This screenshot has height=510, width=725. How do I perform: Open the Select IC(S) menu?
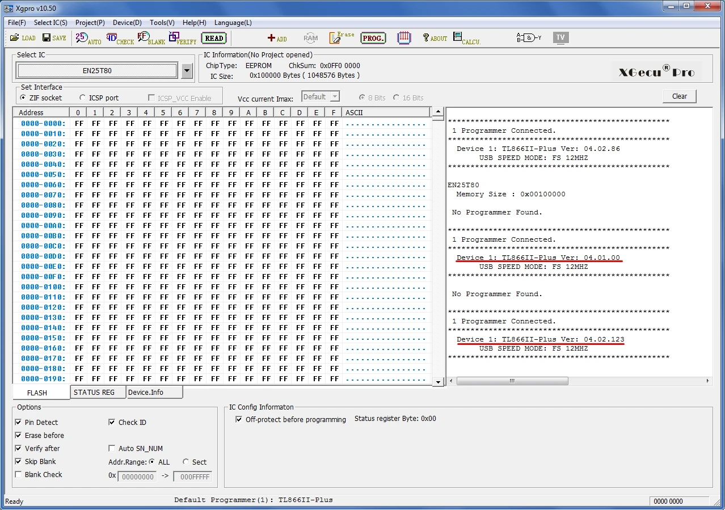(x=50, y=23)
